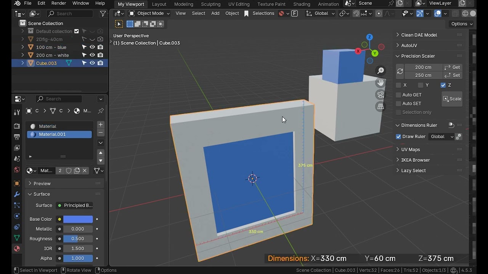Hide 100 cm - blue with eye icon
Image resolution: width=488 pixels, height=274 pixels.
[x=92, y=47]
